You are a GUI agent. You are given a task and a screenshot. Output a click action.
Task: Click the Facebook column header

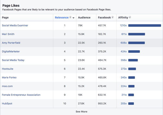[x=104, y=17]
